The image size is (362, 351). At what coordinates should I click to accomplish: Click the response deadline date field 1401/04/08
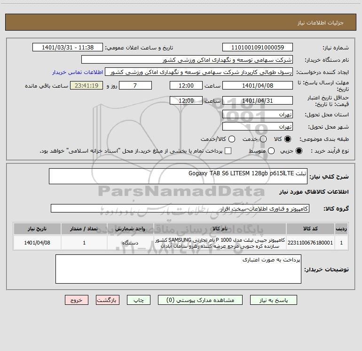pyautogui.click(x=258, y=85)
